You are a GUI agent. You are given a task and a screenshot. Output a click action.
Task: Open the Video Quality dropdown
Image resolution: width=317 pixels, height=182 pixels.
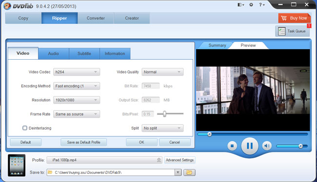[x=162, y=72]
